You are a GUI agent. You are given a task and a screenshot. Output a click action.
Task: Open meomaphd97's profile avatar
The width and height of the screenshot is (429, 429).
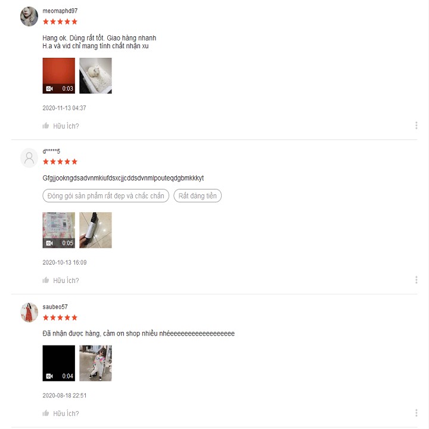coord(29,17)
